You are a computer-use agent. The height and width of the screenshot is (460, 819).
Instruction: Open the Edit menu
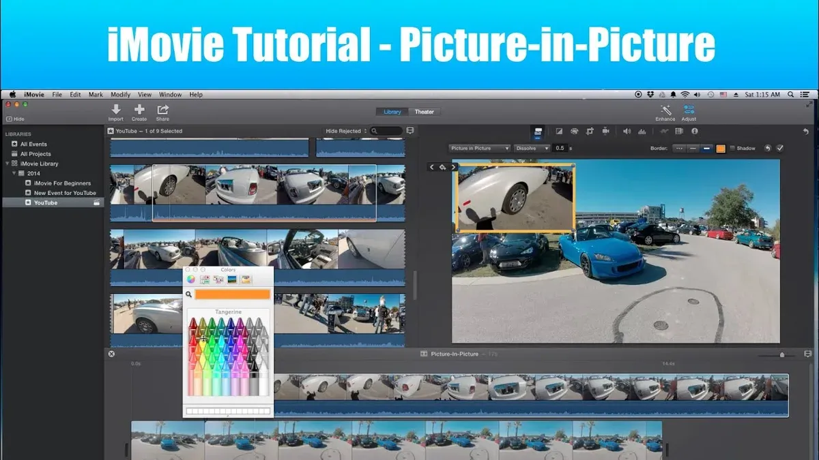[x=75, y=95]
